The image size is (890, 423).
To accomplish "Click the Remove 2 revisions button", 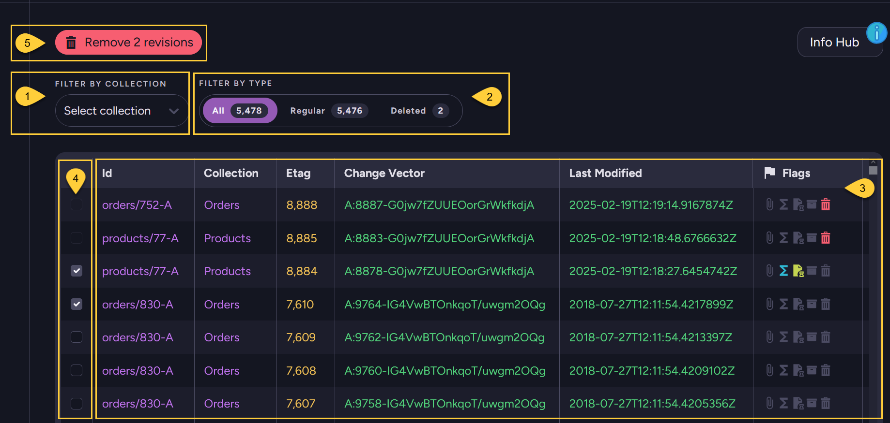I will click(128, 43).
